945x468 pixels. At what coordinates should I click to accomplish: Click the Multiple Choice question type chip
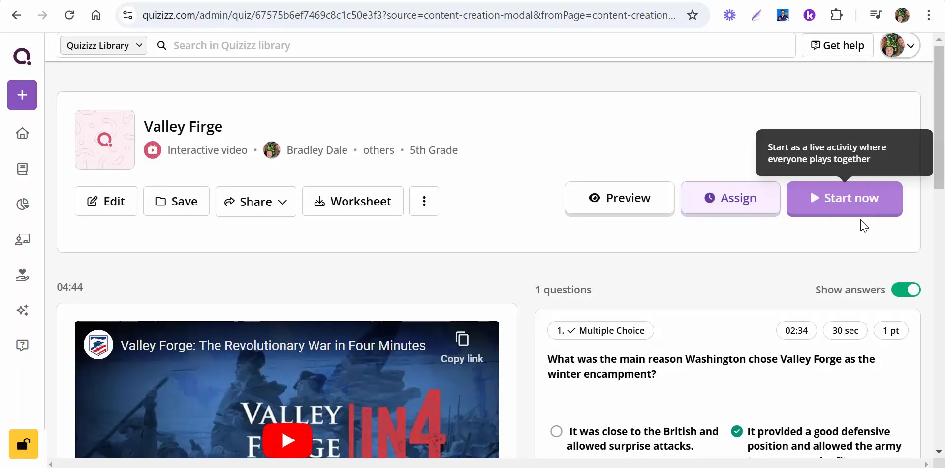[x=600, y=330]
